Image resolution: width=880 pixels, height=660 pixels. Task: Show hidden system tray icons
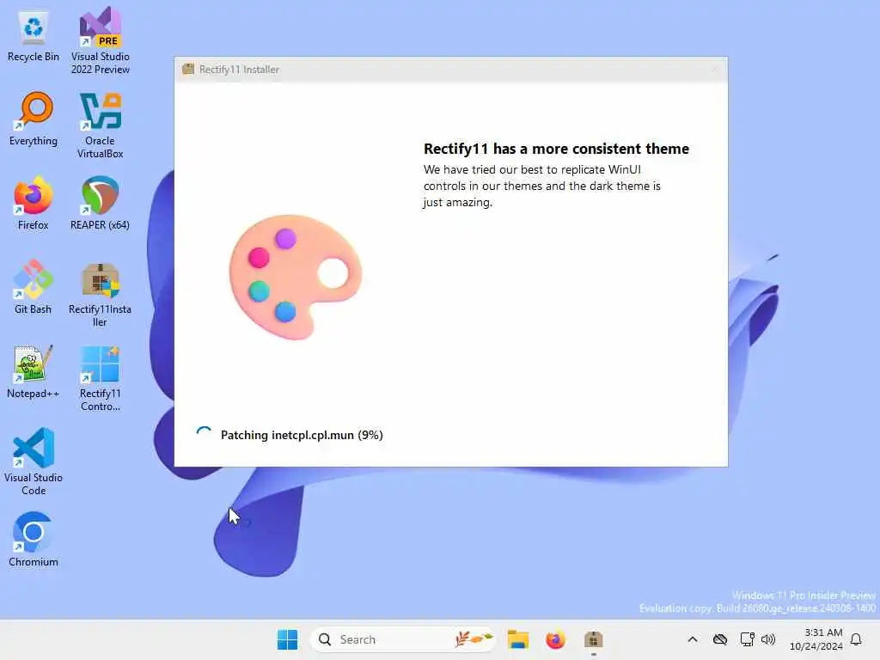pyautogui.click(x=693, y=639)
